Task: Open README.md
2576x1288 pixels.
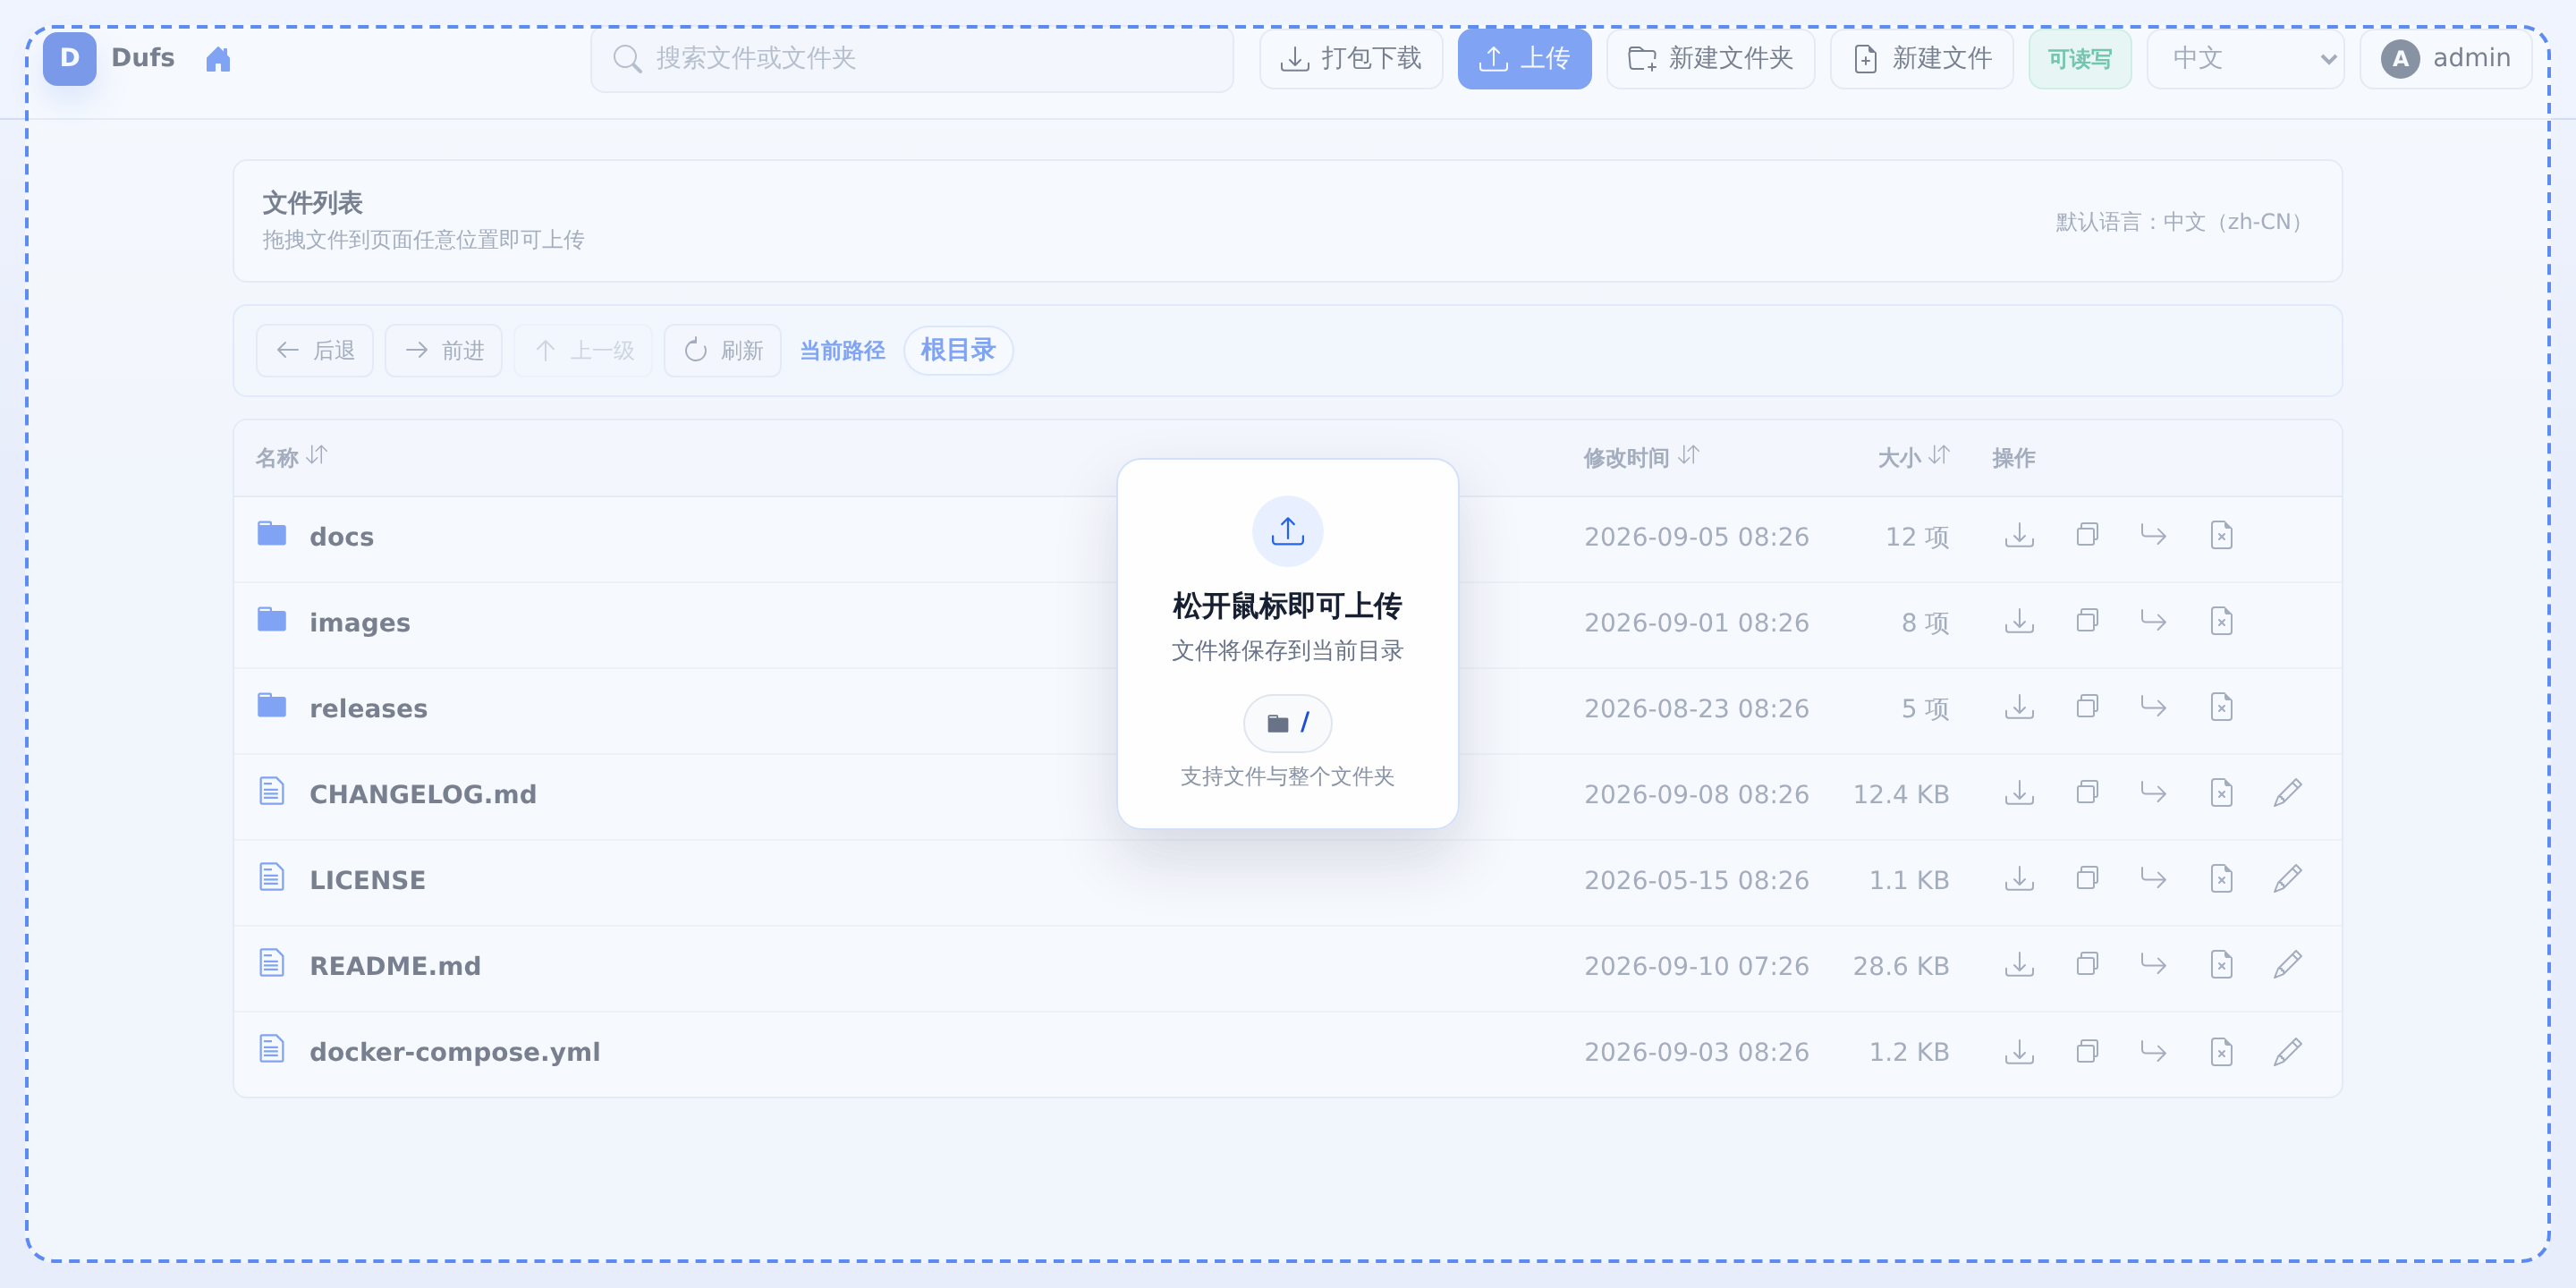Action: click(x=395, y=966)
